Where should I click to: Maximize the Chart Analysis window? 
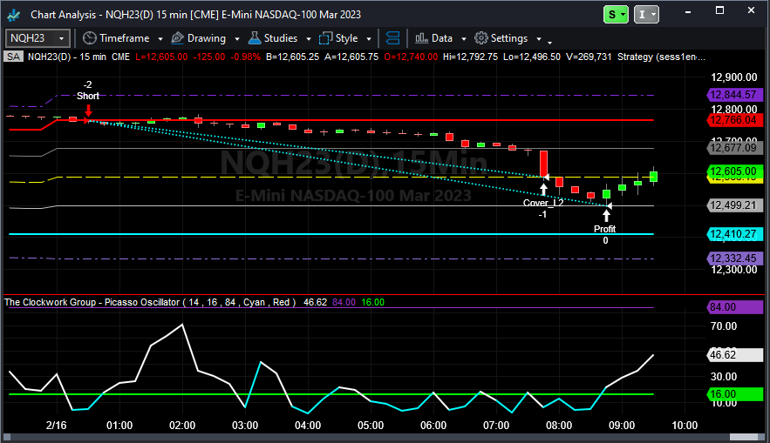(x=719, y=10)
